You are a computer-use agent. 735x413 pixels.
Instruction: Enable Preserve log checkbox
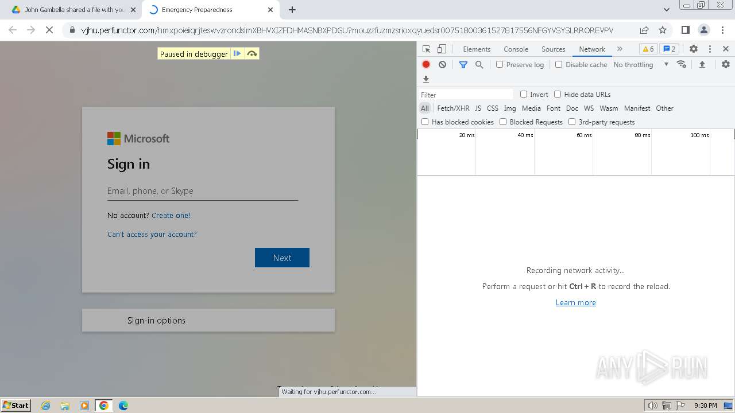tap(500, 65)
